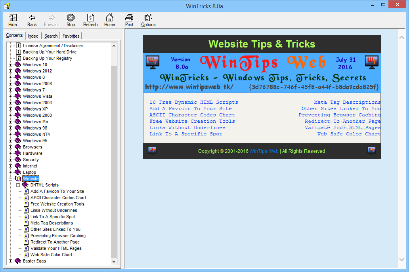
Task: Click the right WT monitor logo in banner
Action: pyautogui.click(x=372, y=63)
